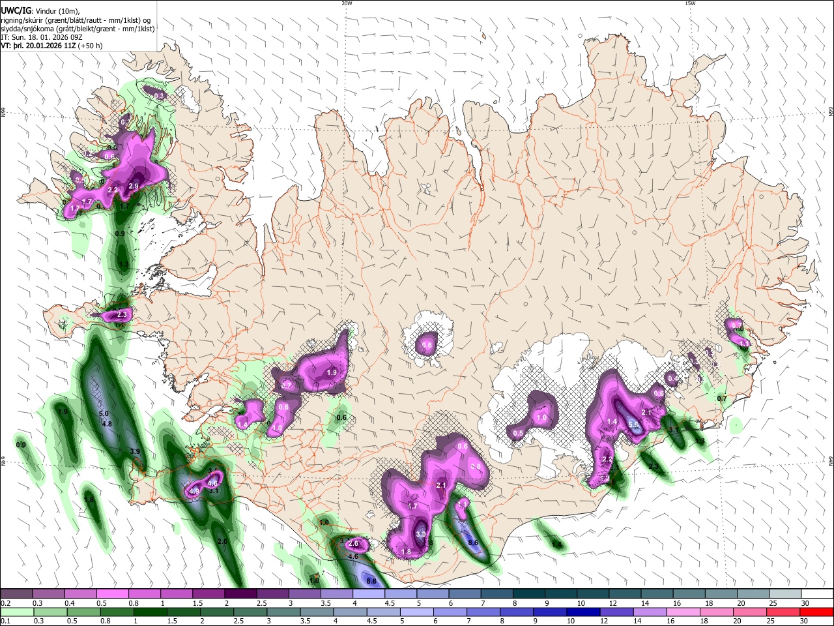Click snow-scale dark purple swatch between 2 and 2.5
This screenshot has width=834, height=626.
pyautogui.click(x=240, y=593)
